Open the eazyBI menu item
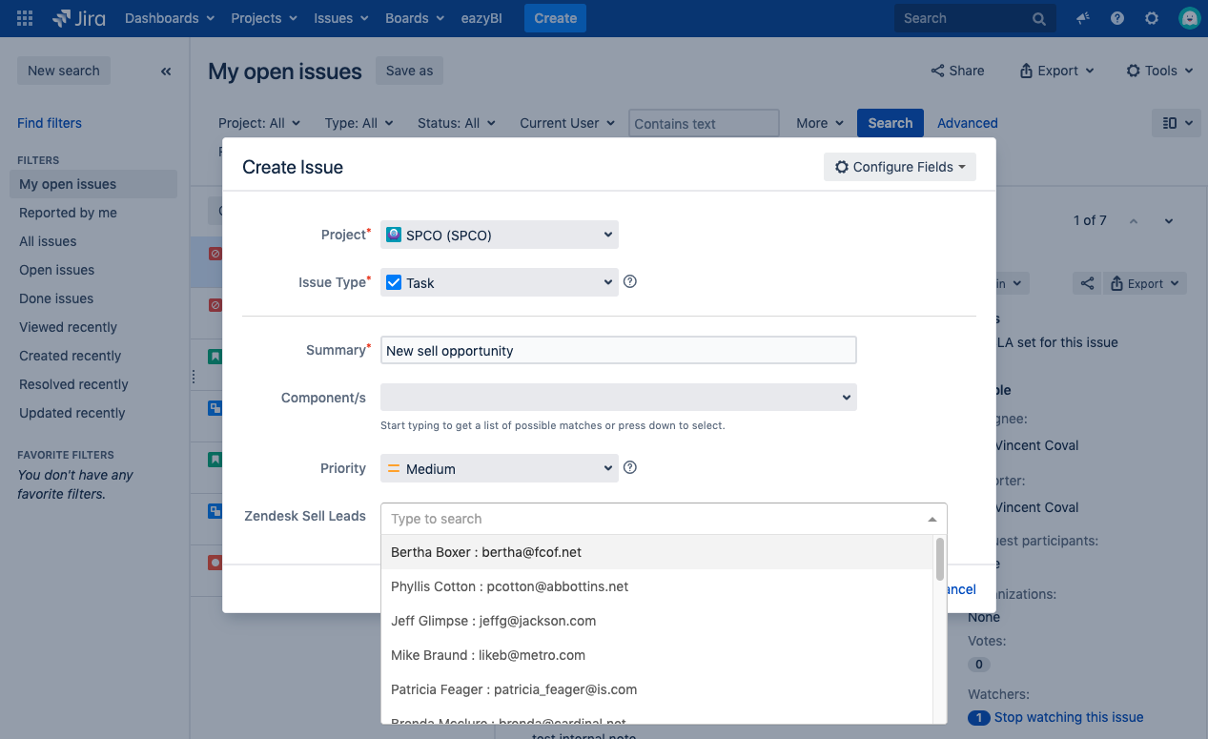 pyautogui.click(x=481, y=18)
